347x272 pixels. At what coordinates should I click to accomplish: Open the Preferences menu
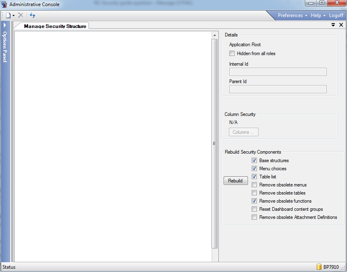coord(292,15)
